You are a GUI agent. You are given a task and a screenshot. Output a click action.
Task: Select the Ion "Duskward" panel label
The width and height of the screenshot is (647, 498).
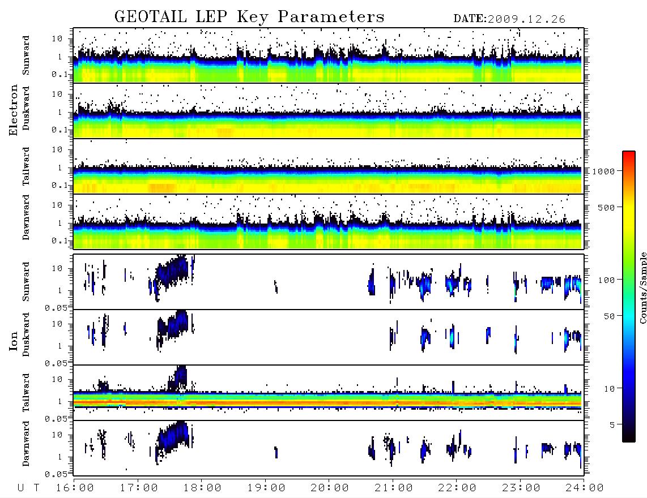click(x=26, y=334)
